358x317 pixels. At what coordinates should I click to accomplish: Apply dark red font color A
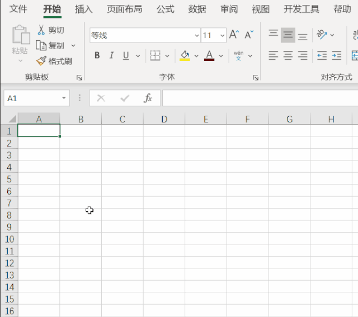[209, 55]
